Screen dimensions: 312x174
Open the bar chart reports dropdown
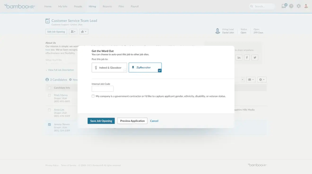84,32
